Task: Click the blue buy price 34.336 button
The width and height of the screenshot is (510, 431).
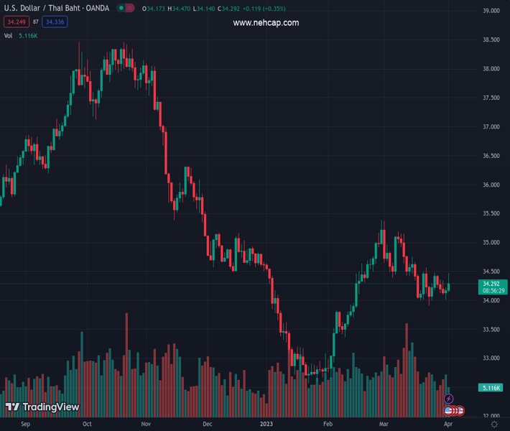Action: (x=55, y=22)
